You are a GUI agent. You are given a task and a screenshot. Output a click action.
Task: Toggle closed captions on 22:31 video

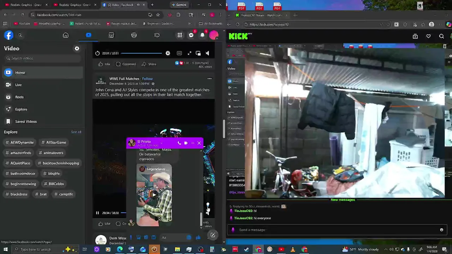pyautogui.click(x=179, y=53)
